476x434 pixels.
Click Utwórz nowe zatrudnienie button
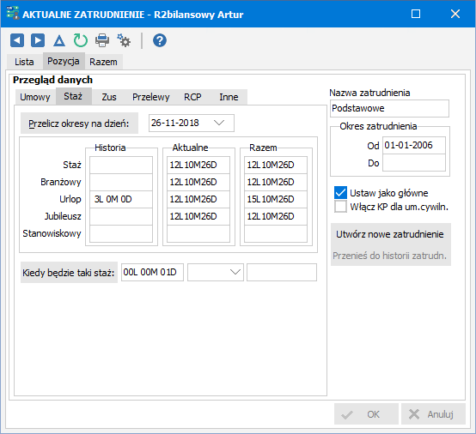(390, 234)
